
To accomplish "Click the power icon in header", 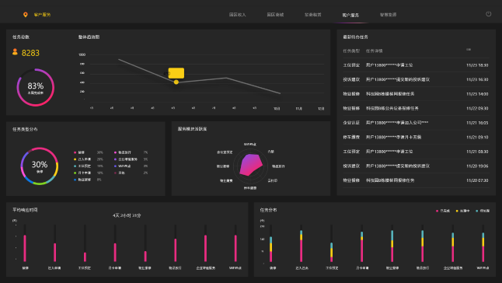I will coord(488,14).
